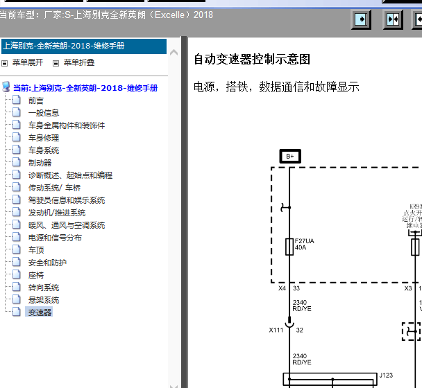422x388 pixels.
Task: Open 安全和防护 section
Action: (x=47, y=263)
